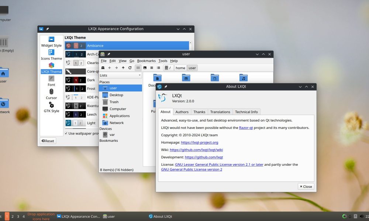Switch to Authors tab in About LXQt

[182, 112]
